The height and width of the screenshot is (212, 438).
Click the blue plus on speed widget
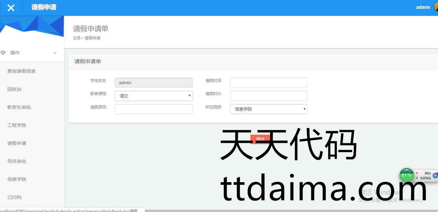tap(435, 176)
